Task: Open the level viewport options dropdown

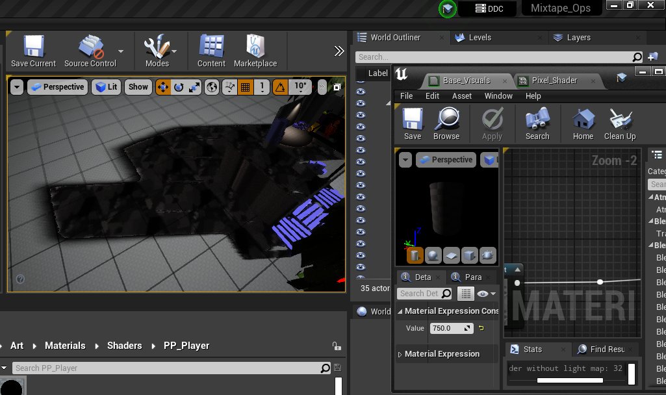Action: click(16, 87)
